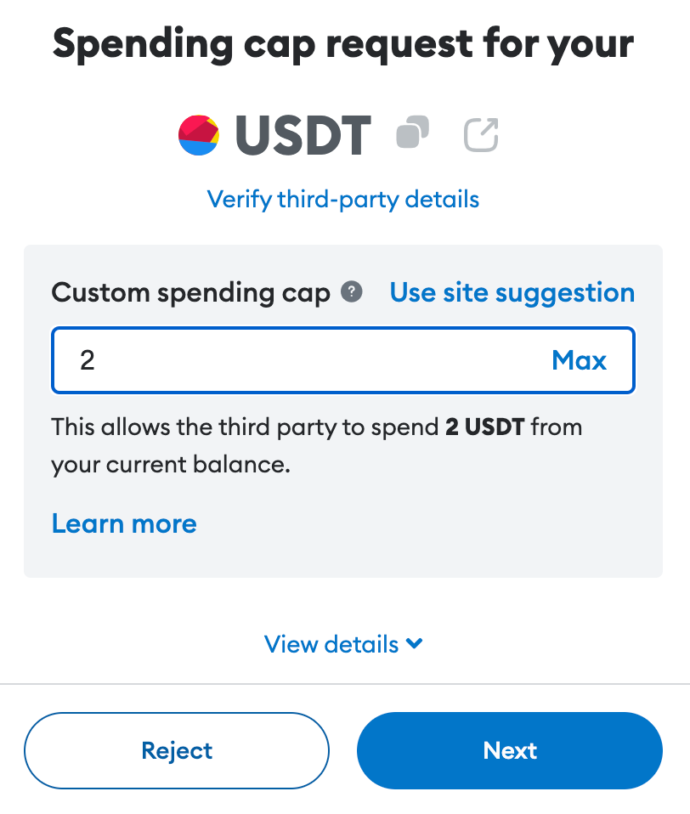
Task: Set the cap using Max button
Action: click(x=579, y=360)
